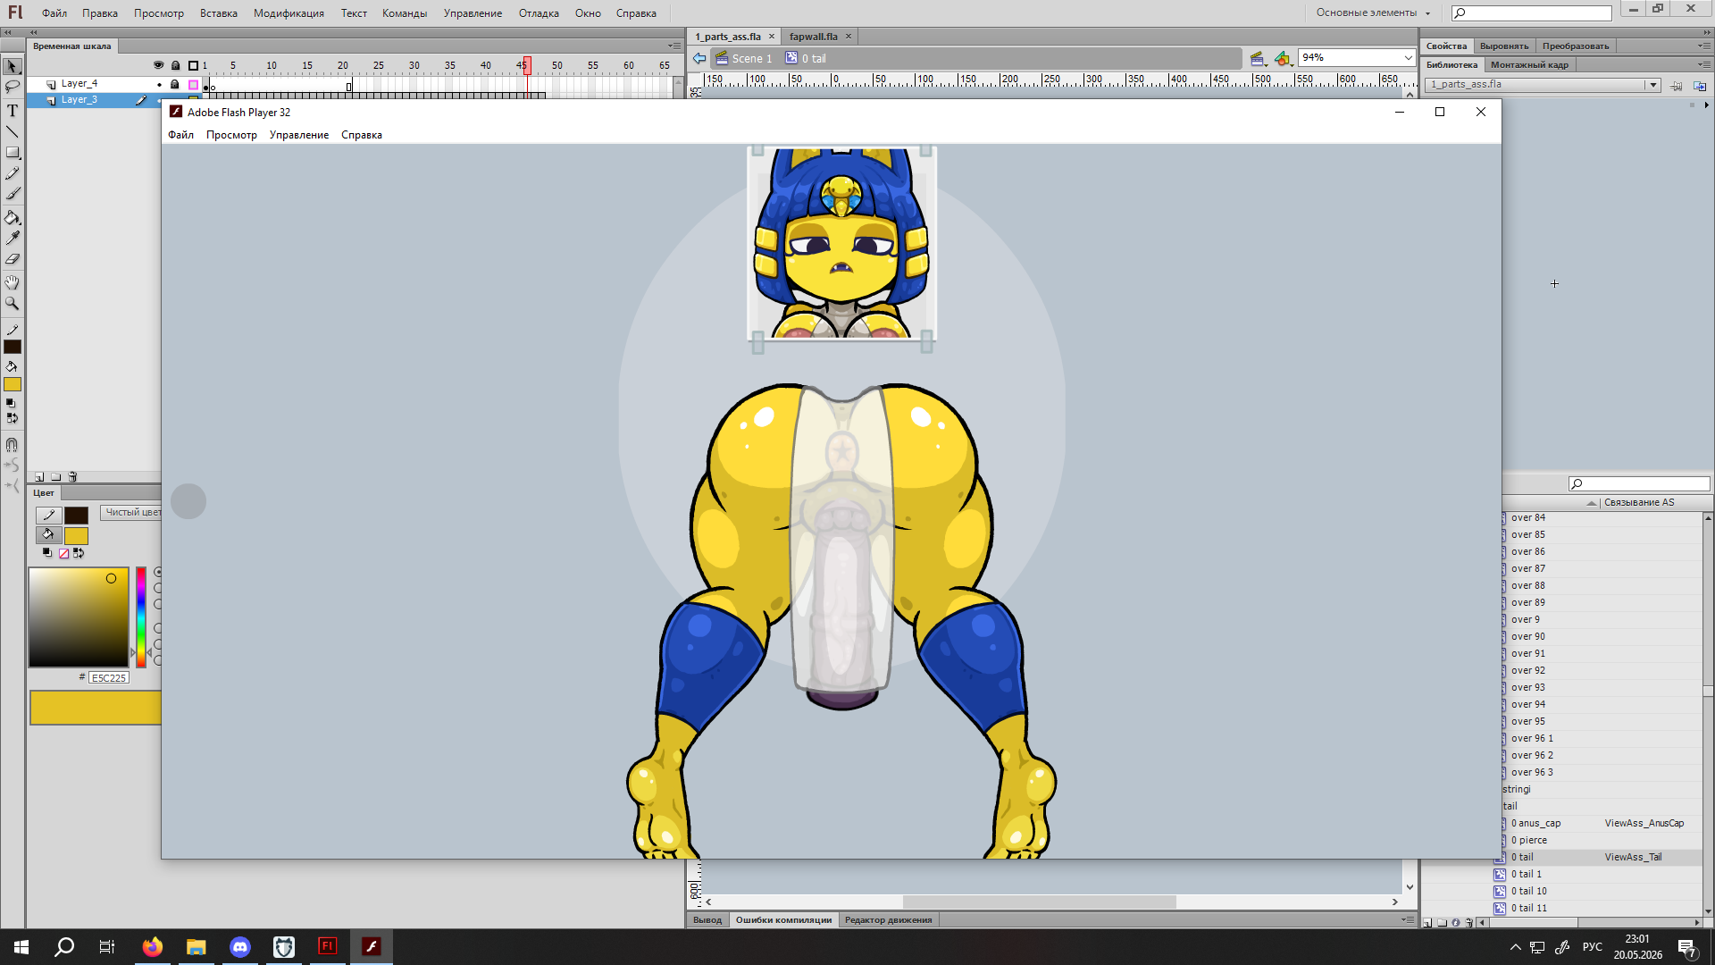
Task: Click the Snap to Objects magnet icon
Action: pos(13,444)
